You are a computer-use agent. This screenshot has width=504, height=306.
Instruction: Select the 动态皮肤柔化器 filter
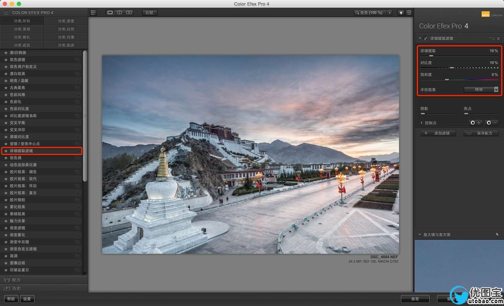42,165
